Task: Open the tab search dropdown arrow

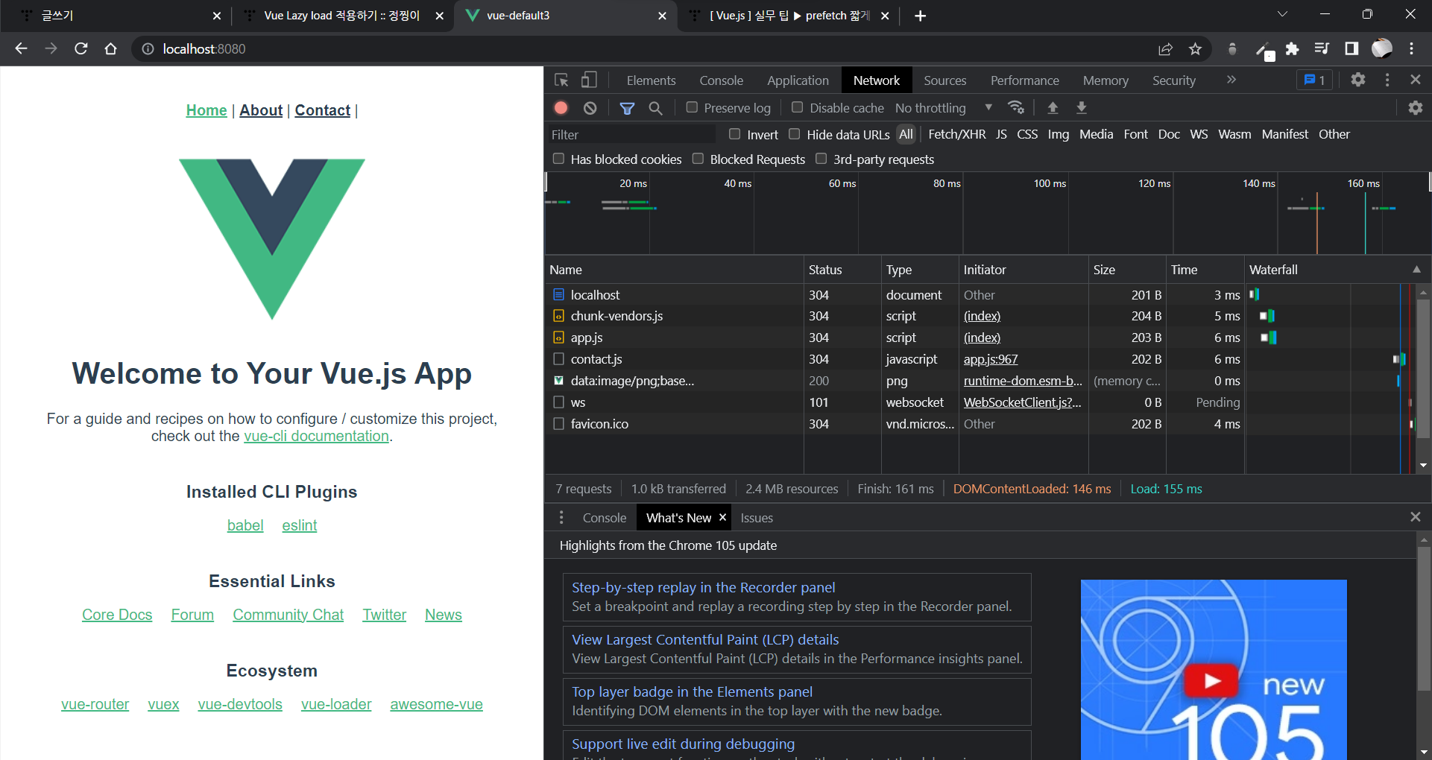Action: pyautogui.click(x=1282, y=14)
